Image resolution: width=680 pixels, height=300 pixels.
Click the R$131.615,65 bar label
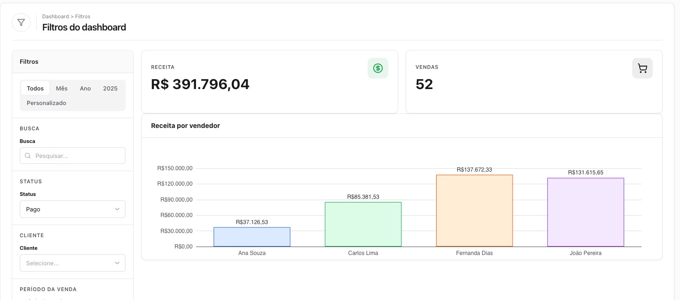pos(586,172)
